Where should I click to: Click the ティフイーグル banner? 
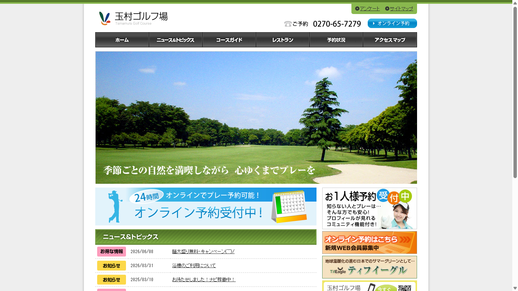point(370,267)
